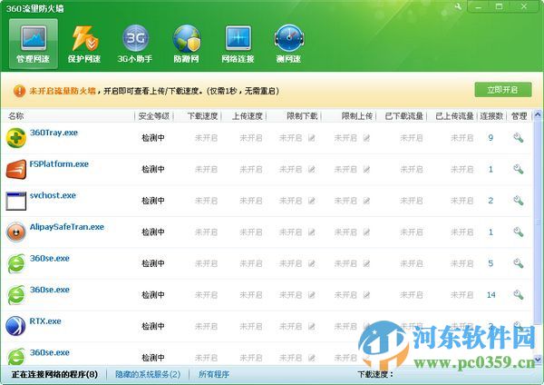Close the 360流量防火墙 window
Image resolution: width=544 pixels, height=385 pixels.
(524, 6)
